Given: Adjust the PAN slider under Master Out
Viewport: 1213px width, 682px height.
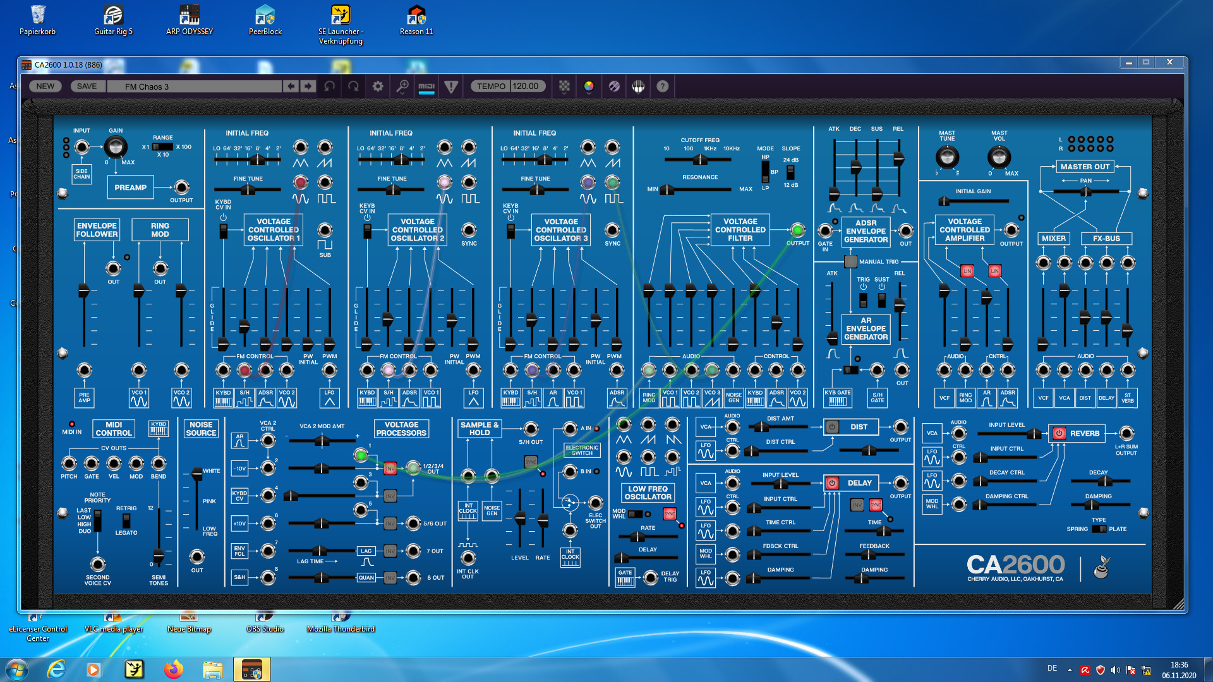Looking at the screenshot, I should 1085,191.
